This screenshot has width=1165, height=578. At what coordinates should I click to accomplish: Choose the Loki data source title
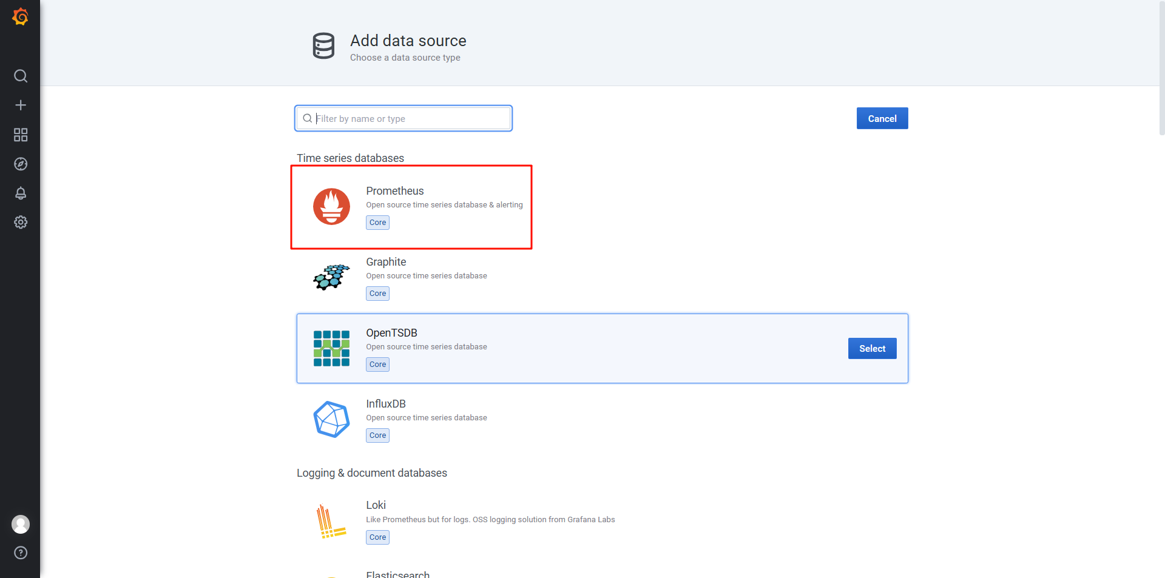click(x=376, y=505)
